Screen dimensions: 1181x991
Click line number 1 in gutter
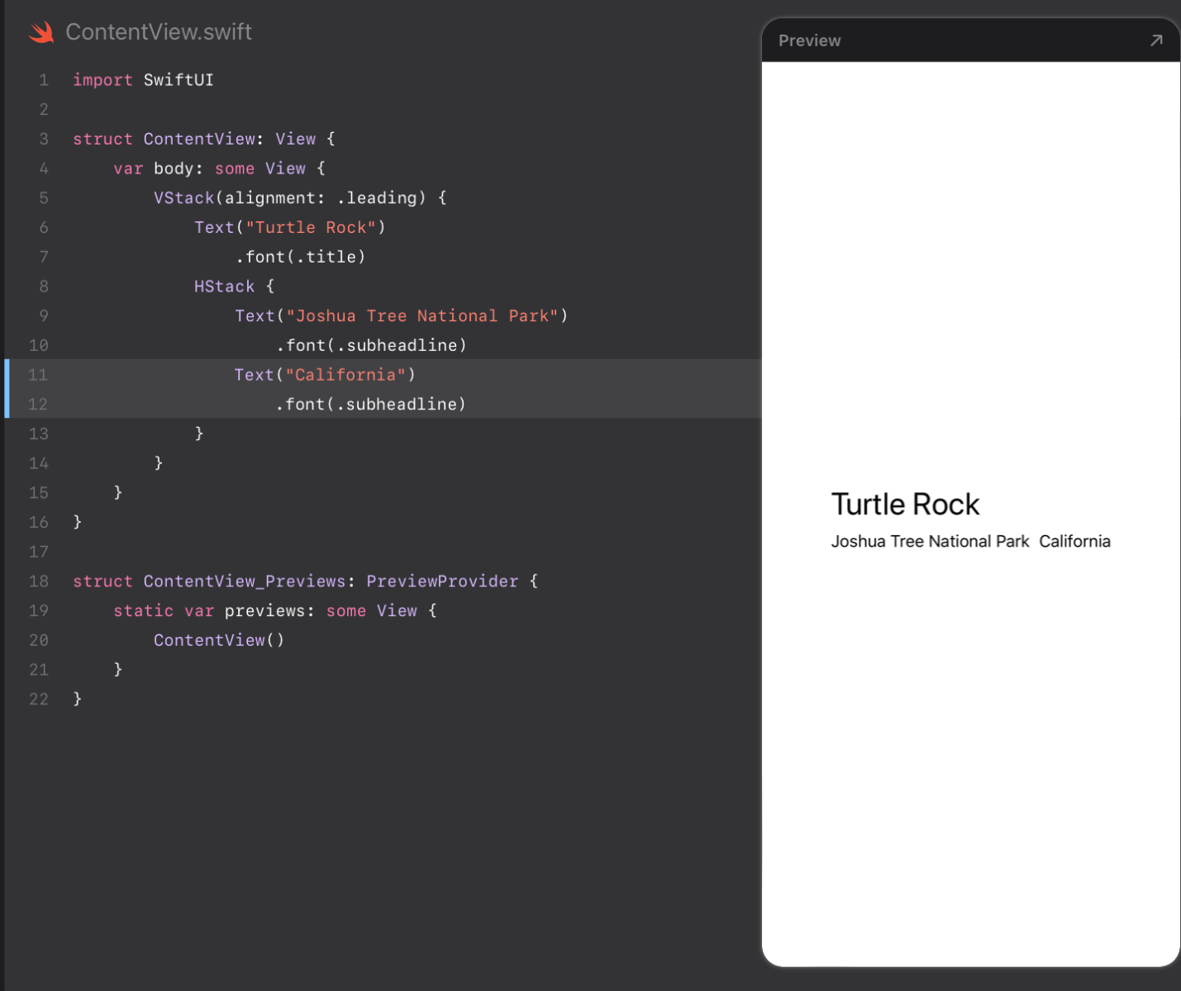point(44,80)
